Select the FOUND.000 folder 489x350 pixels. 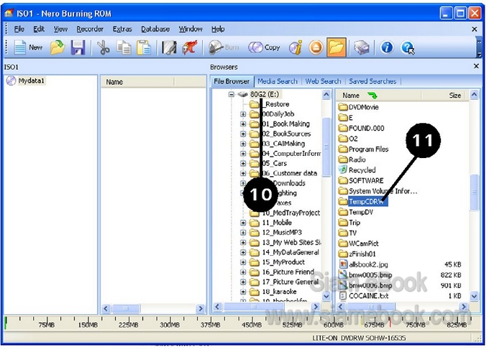362,128
